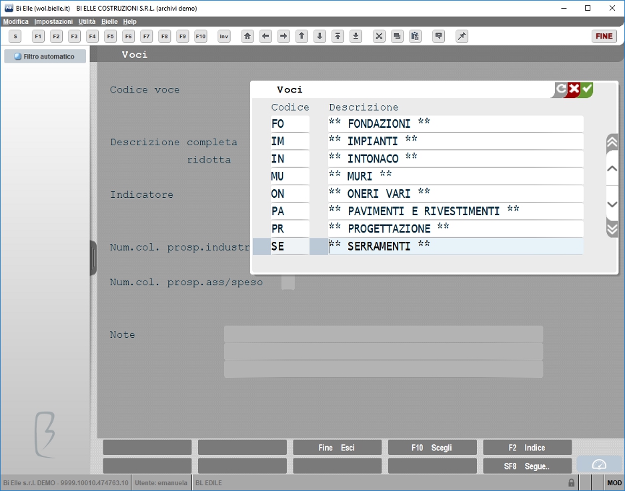The height and width of the screenshot is (491, 625).
Task: Click the grey refresh icon in Voci popup
Action: tap(560, 89)
